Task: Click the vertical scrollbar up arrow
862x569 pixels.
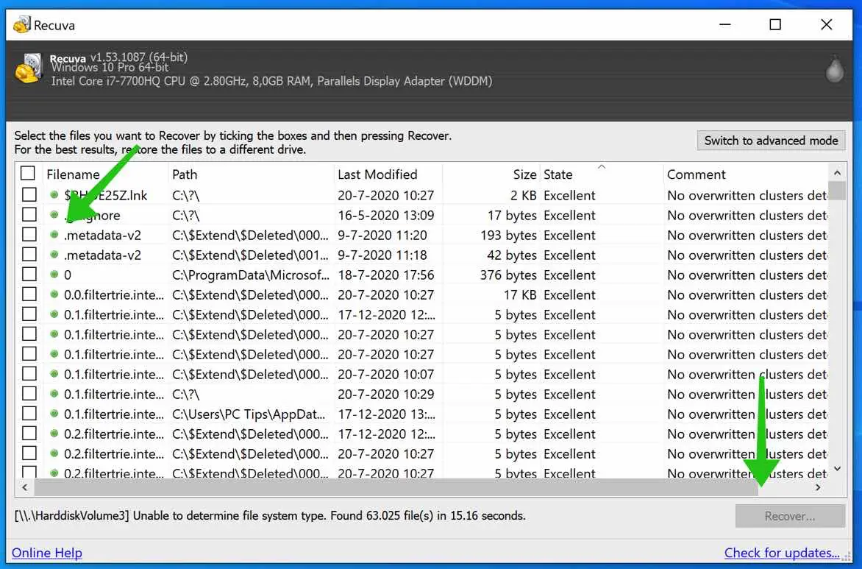Action: point(837,173)
